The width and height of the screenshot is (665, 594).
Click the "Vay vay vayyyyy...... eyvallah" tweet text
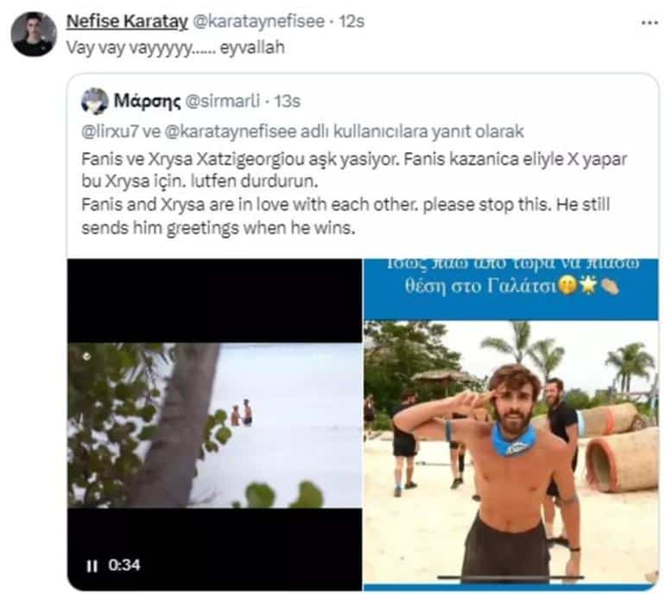tap(174, 47)
